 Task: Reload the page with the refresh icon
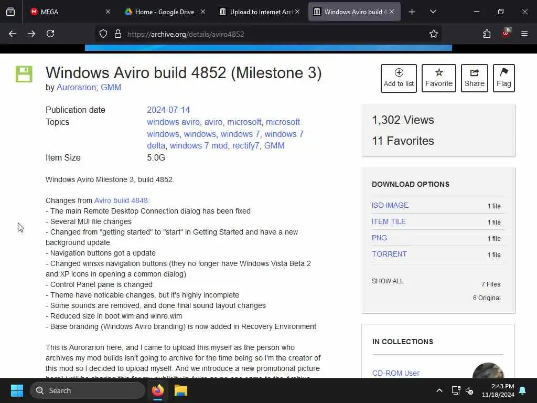(x=50, y=34)
